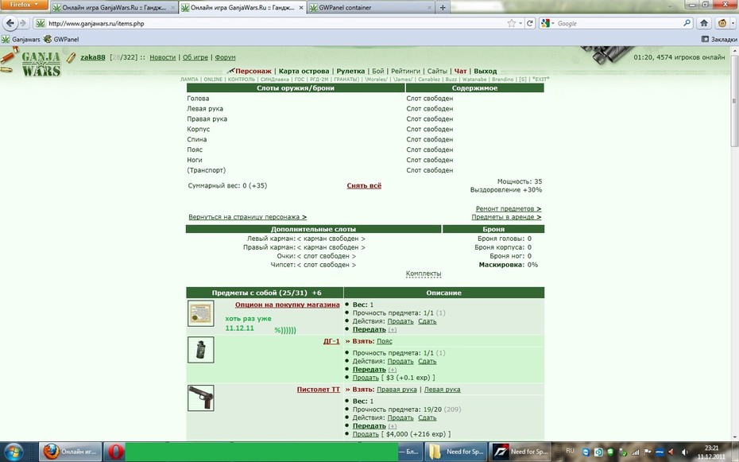
Task: Open the ДГ-1 item name link
Action: pos(331,341)
